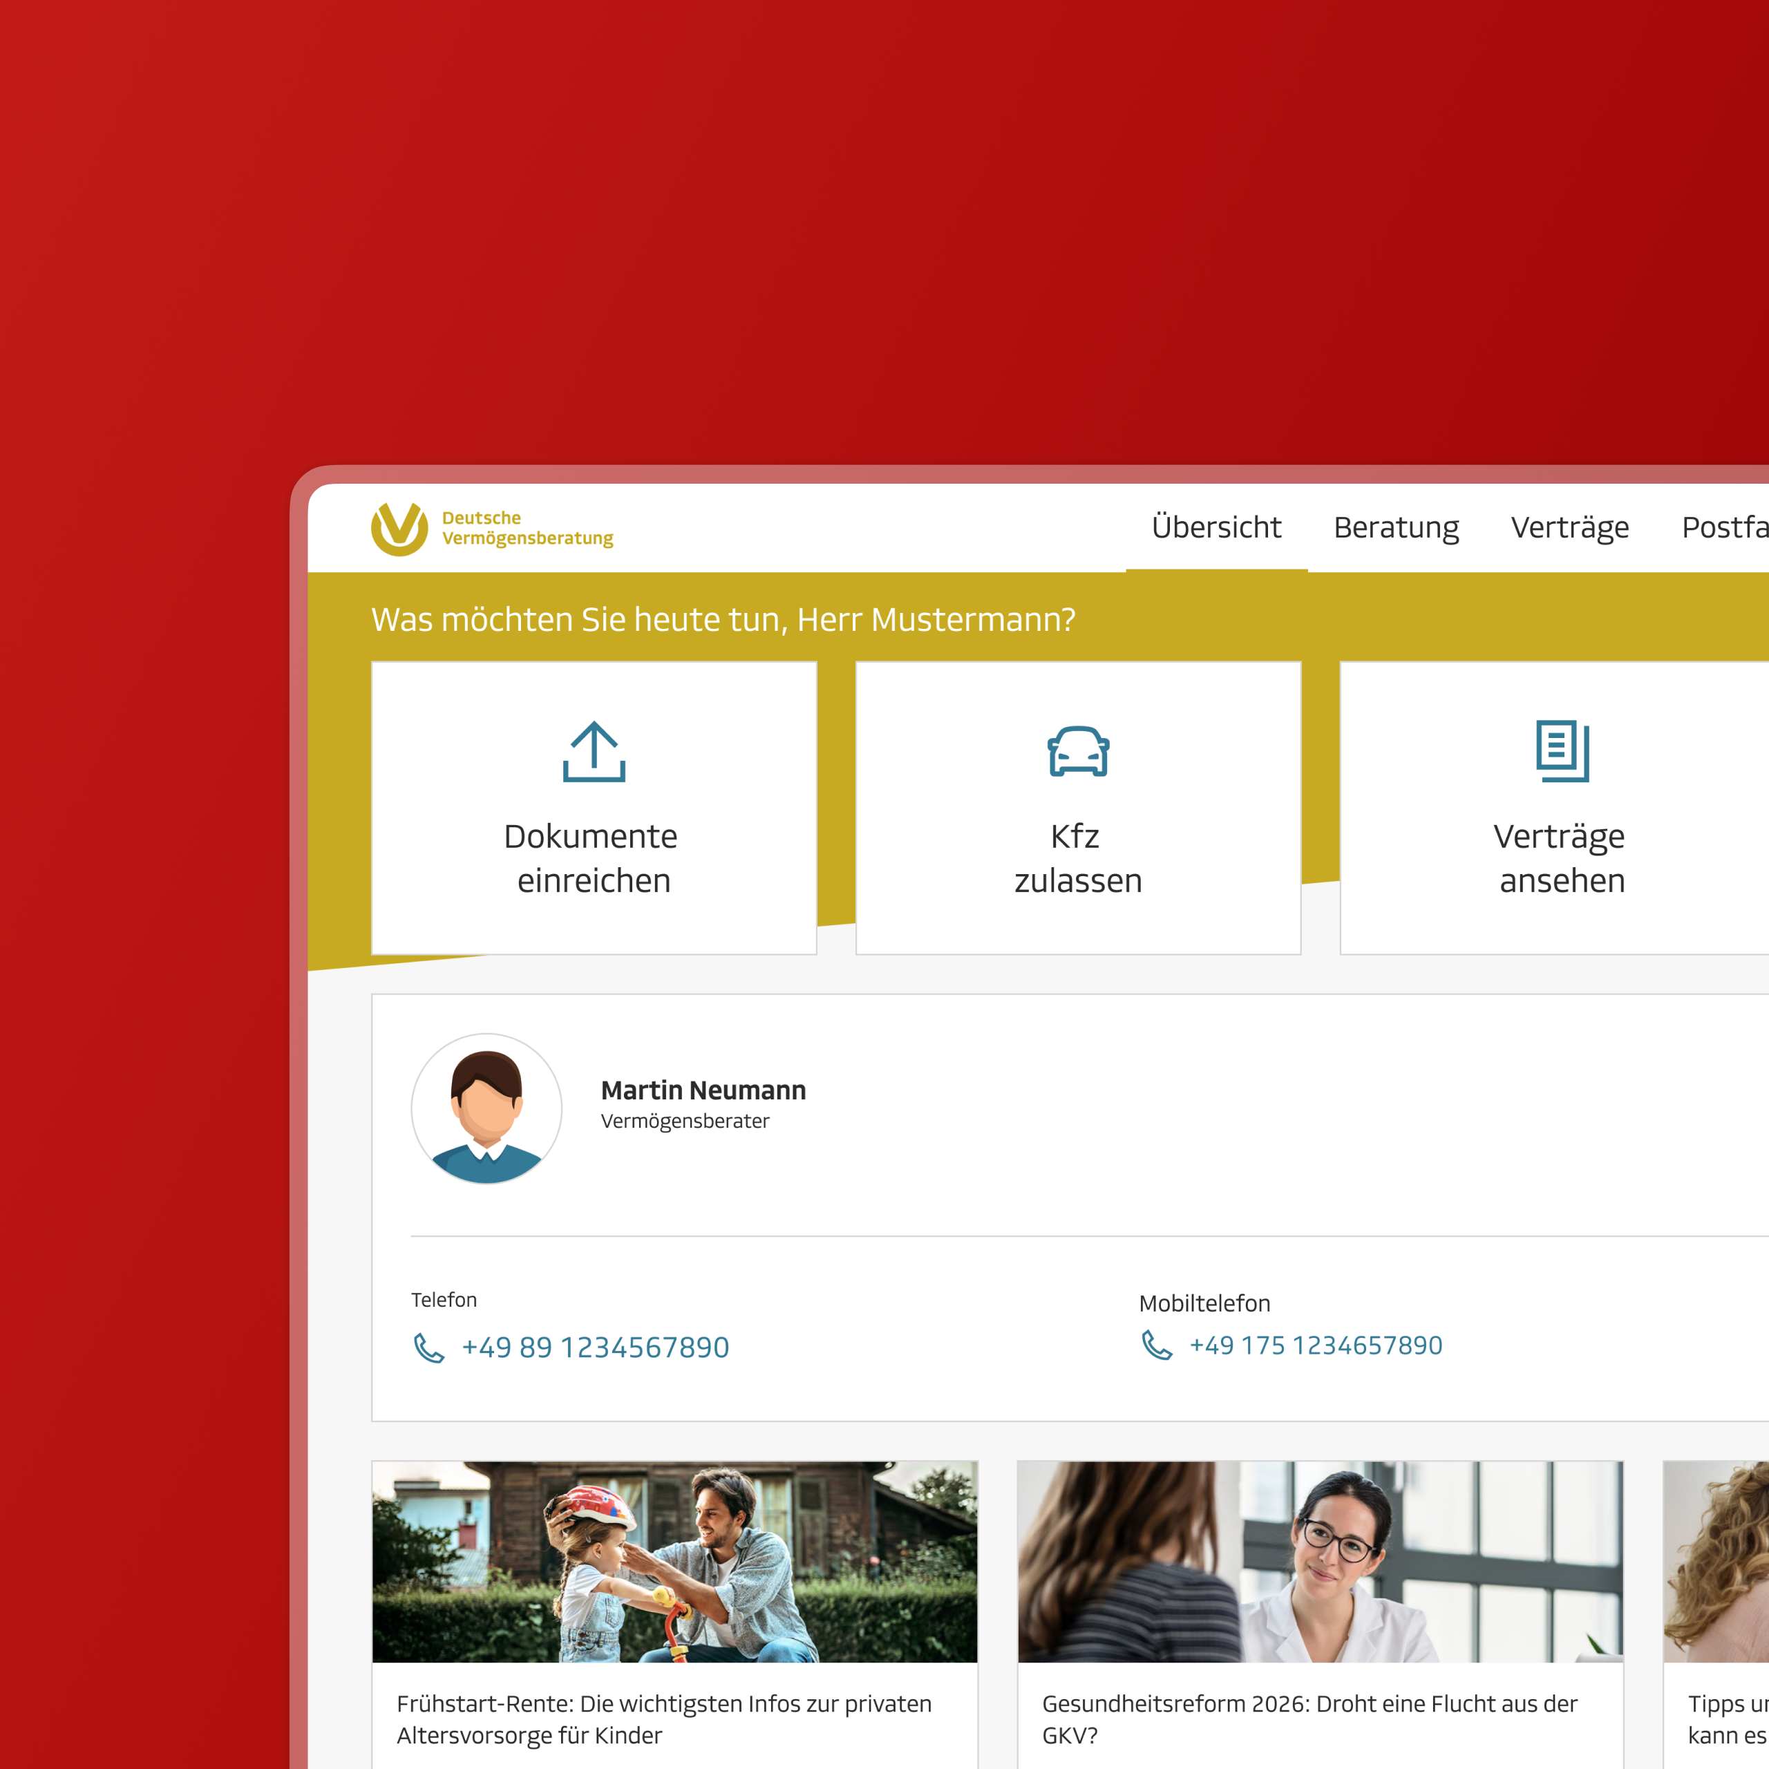
Task: Click the Deutsche Vermögensberatung brand text
Action: coord(527,529)
